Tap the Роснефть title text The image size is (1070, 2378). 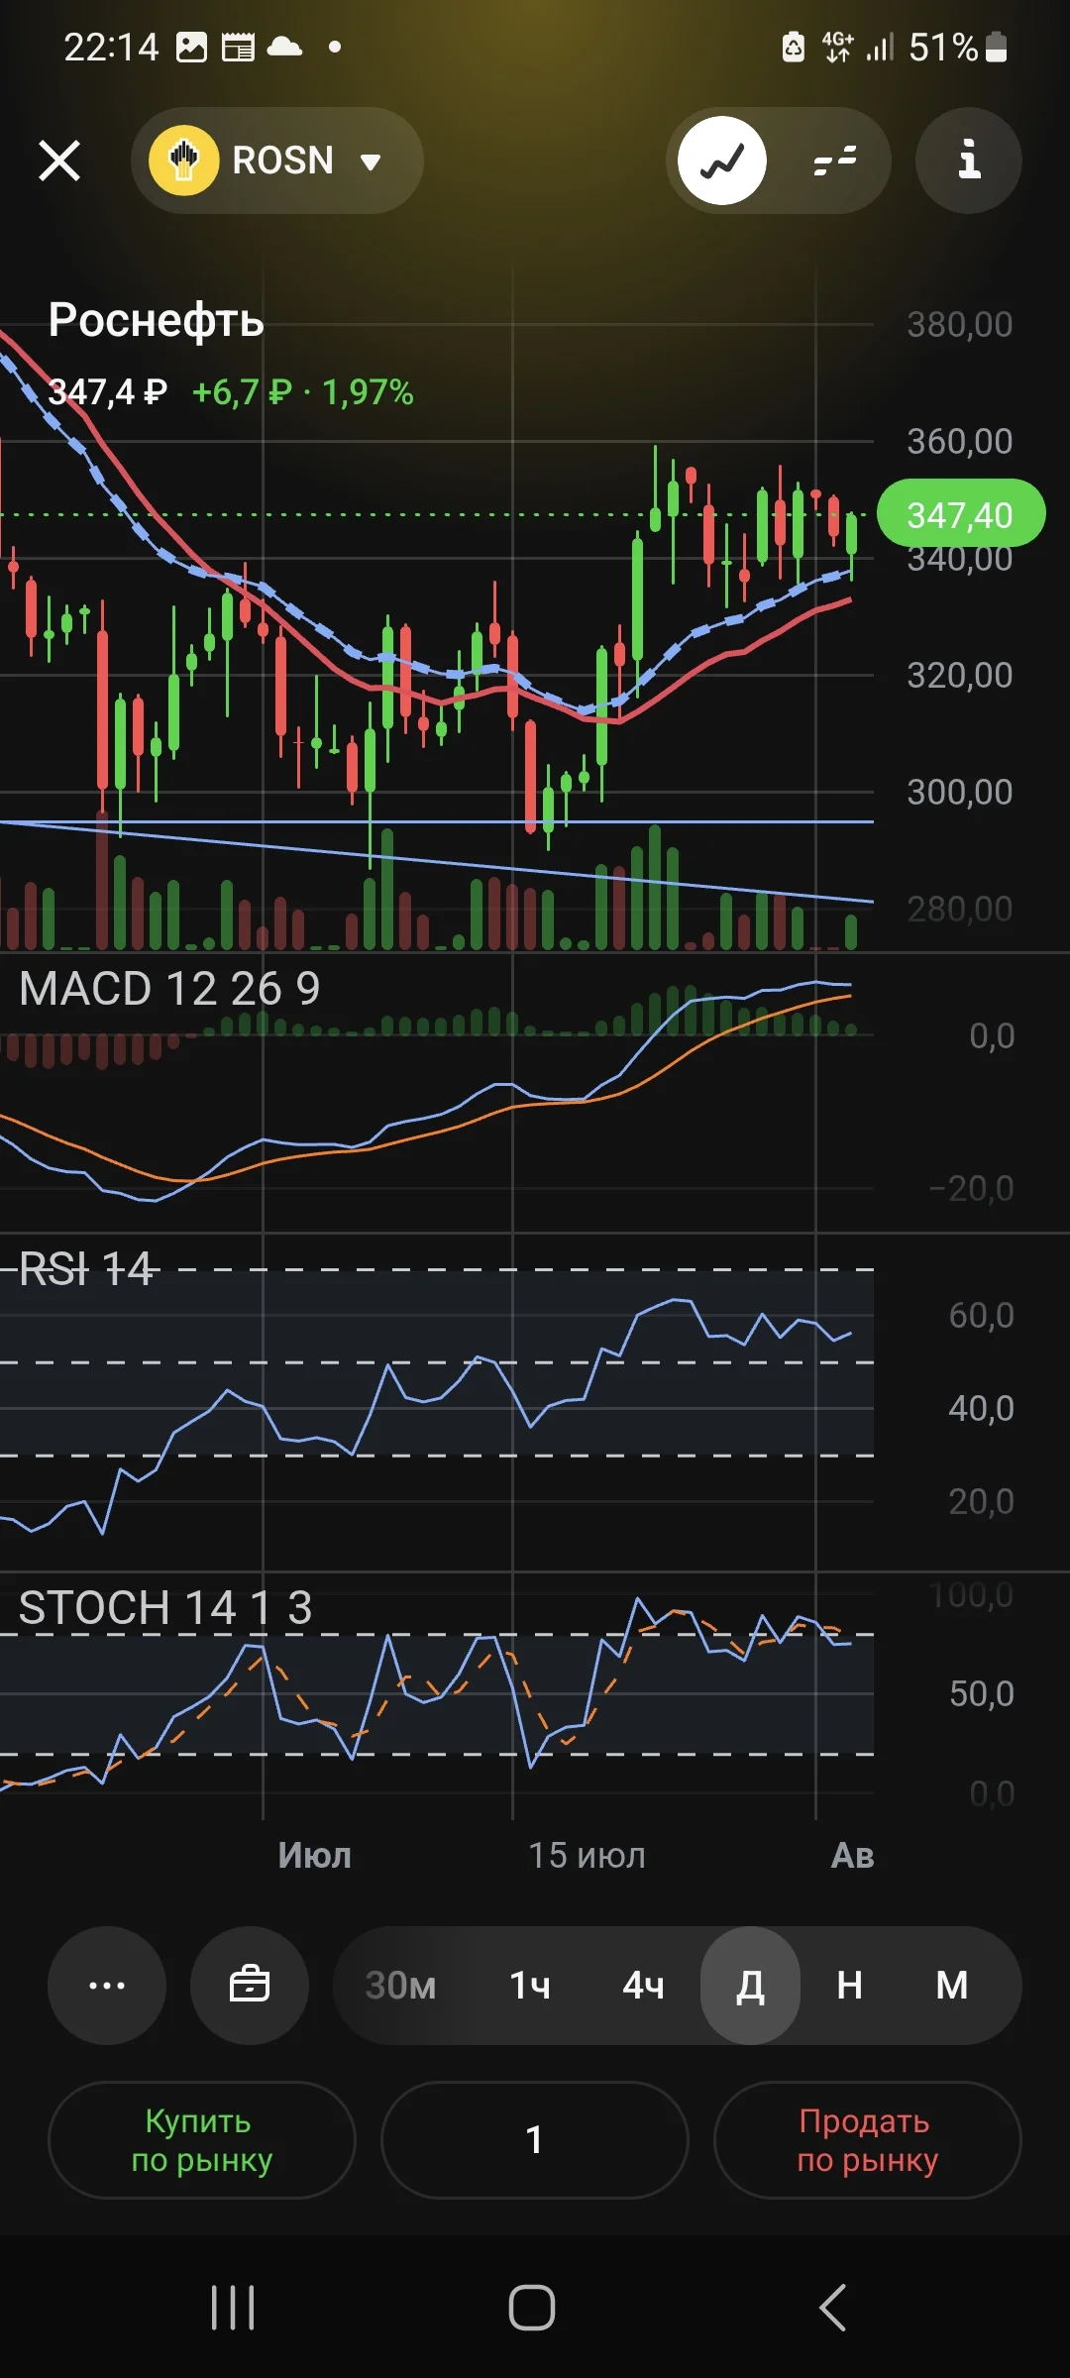pyautogui.click(x=157, y=320)
